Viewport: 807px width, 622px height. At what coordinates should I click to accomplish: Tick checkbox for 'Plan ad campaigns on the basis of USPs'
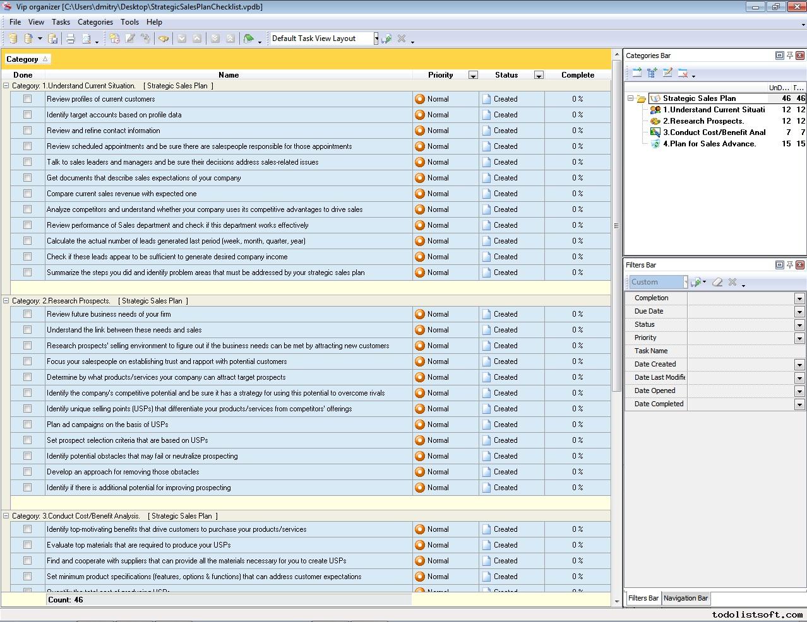pos(27,425)
